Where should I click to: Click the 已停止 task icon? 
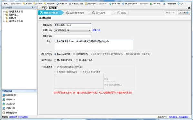click(x=4, y=108)
